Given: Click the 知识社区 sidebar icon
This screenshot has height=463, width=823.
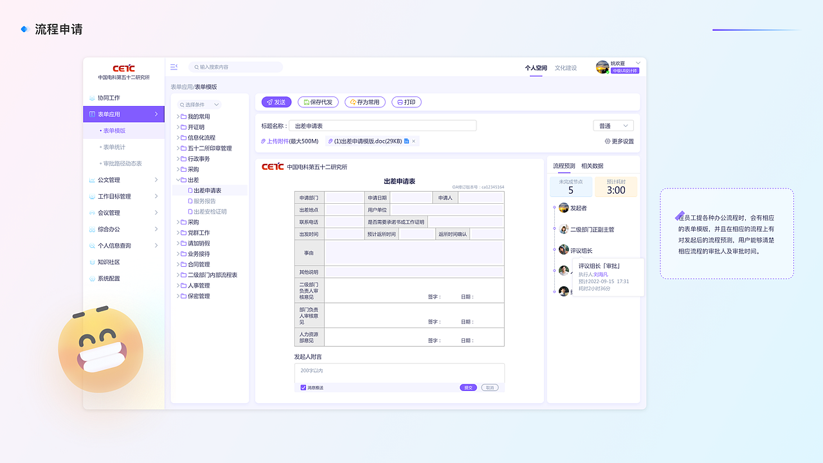Looking at the screenshot, I should 92,262.
